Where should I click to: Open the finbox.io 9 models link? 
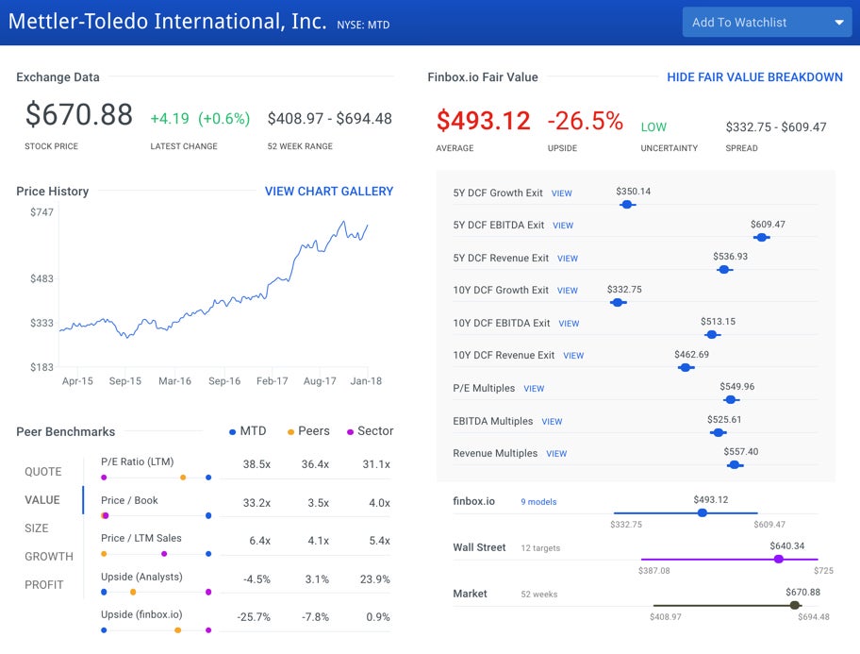coord(538,502)
